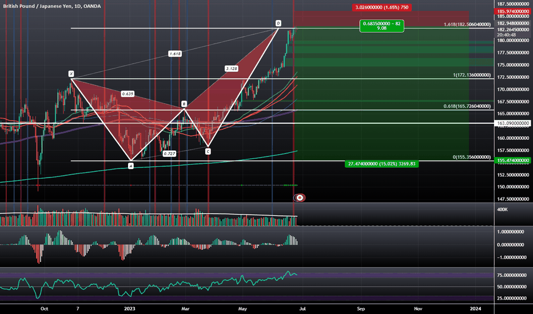
Task: Click the 170.000000000 price axis value
Action: click(x=513, y=89)
